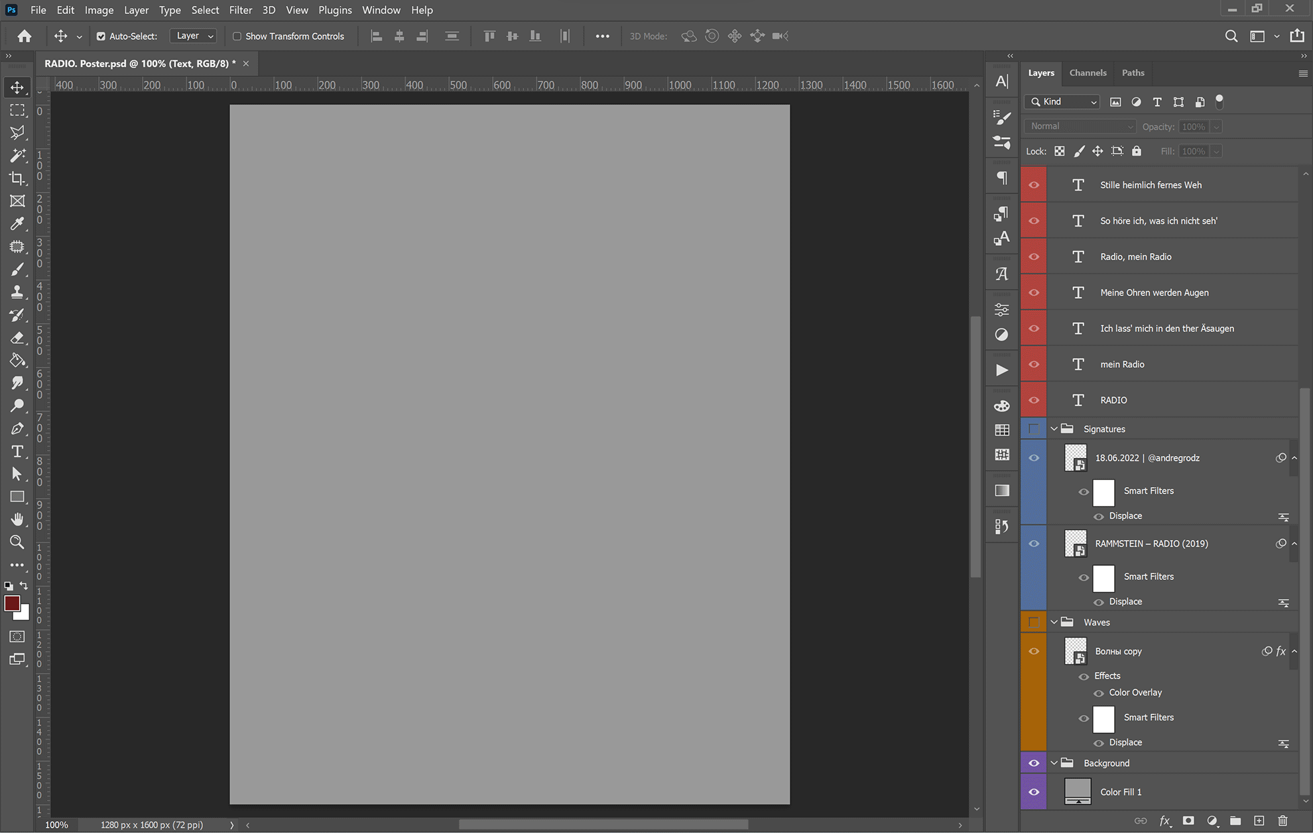Select the Zoom tool
Screen dimensions: 1313x833
point(17,542)
